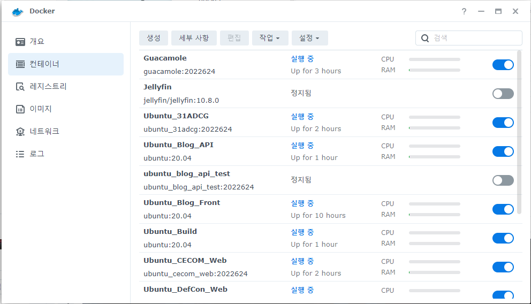Open the 개요 overview section
This screenshot has width=531, height=304.
(66, 42)
